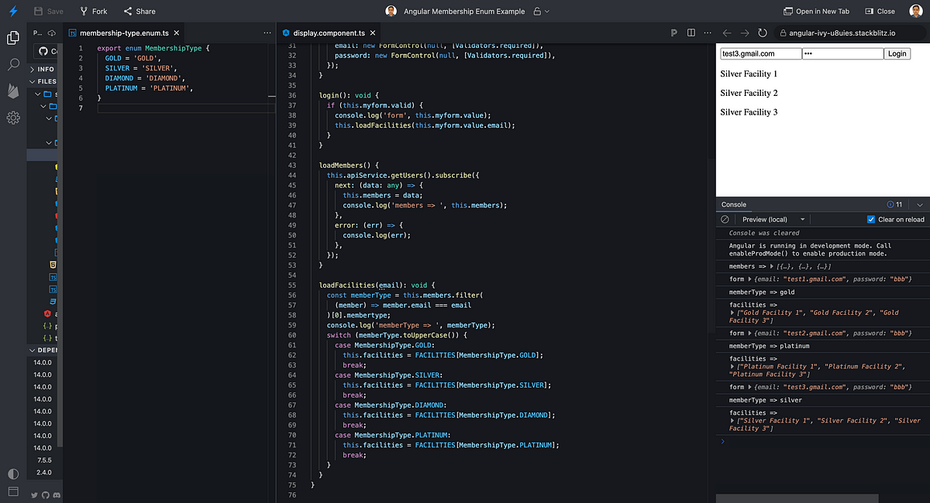Click the preview URL address bar
Screen dimensions: 930x503
pyautogui.click(x=851, y=33)
